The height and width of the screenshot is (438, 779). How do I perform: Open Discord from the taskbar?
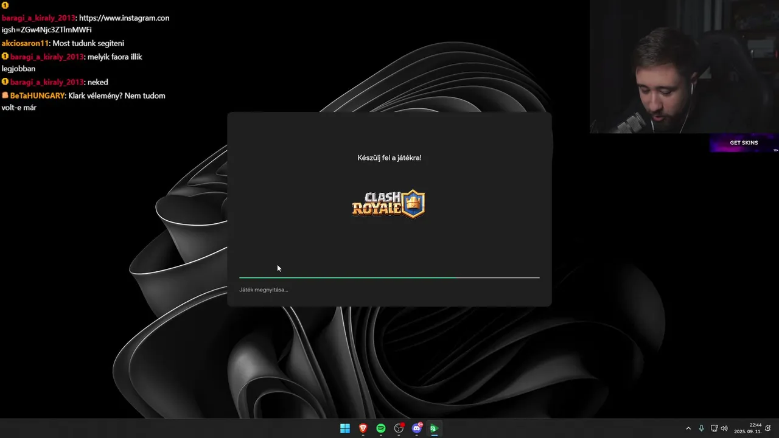coord(417,428)
